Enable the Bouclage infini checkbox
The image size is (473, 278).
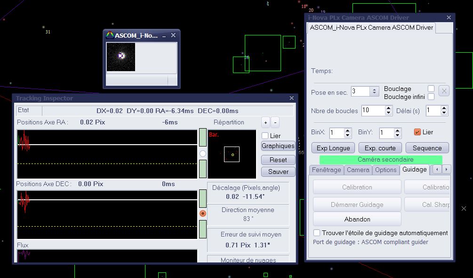pos(431,97)
